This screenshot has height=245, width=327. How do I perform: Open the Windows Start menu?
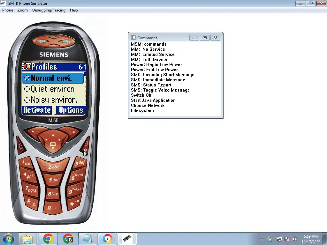tap(9, 239)
